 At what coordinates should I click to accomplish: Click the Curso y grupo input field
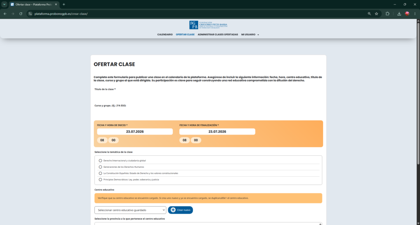pos(208,112)
